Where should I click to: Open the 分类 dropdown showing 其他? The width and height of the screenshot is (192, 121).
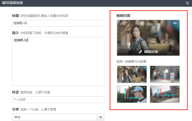coord(58,117)
